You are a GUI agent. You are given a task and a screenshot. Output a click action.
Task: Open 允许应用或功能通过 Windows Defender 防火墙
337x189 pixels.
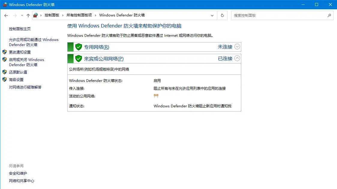[34, 42]
